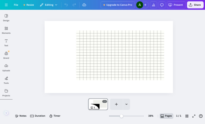Viewport: 205px width, 124px height.
Task: Enter fullscreen with arrows icon
Action: 194,116
